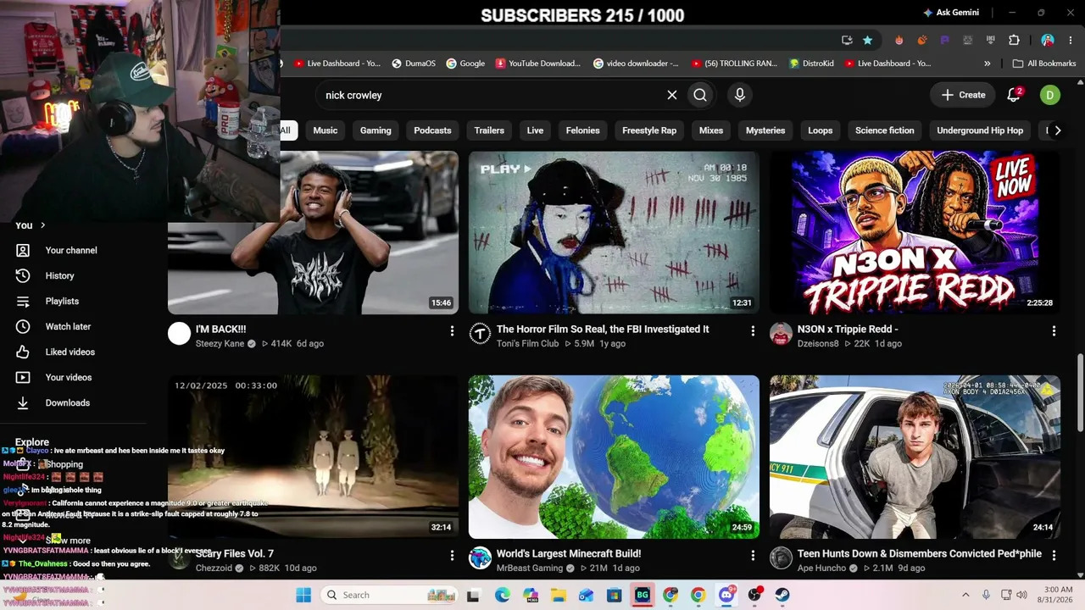
Task: Start voice search with the microphone
Action: pyautogui.click(x=740, y=95)
